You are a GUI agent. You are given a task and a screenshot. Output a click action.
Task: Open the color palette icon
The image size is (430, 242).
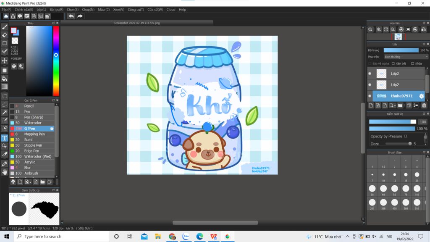point(14,66)
